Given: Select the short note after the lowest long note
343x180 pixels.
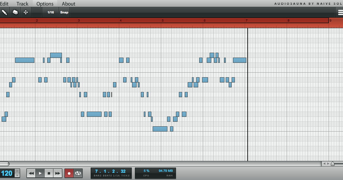Looking at the screenshot, I should [172, 129].
